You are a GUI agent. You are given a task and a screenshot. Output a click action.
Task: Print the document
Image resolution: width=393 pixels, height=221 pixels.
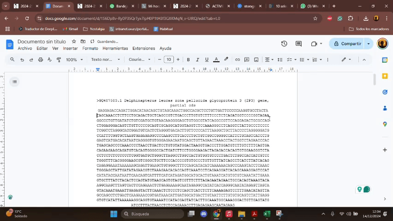point(40,60)
